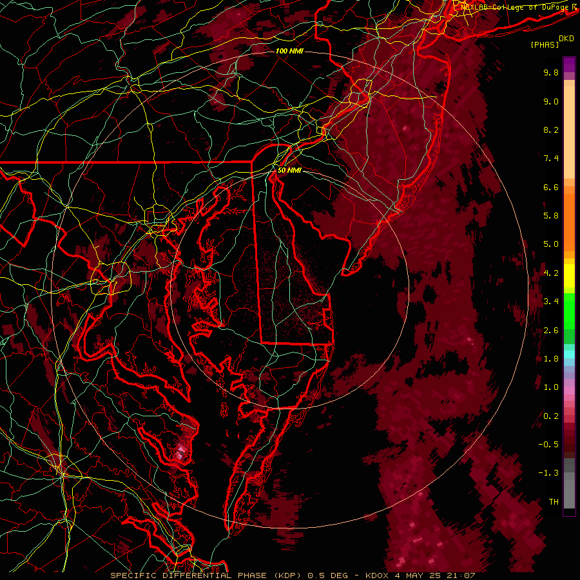This screenshot has width=580, height=580.
Task: Select the 9.8 scale value
Action: pyautogui.click(x=551, y=72)
